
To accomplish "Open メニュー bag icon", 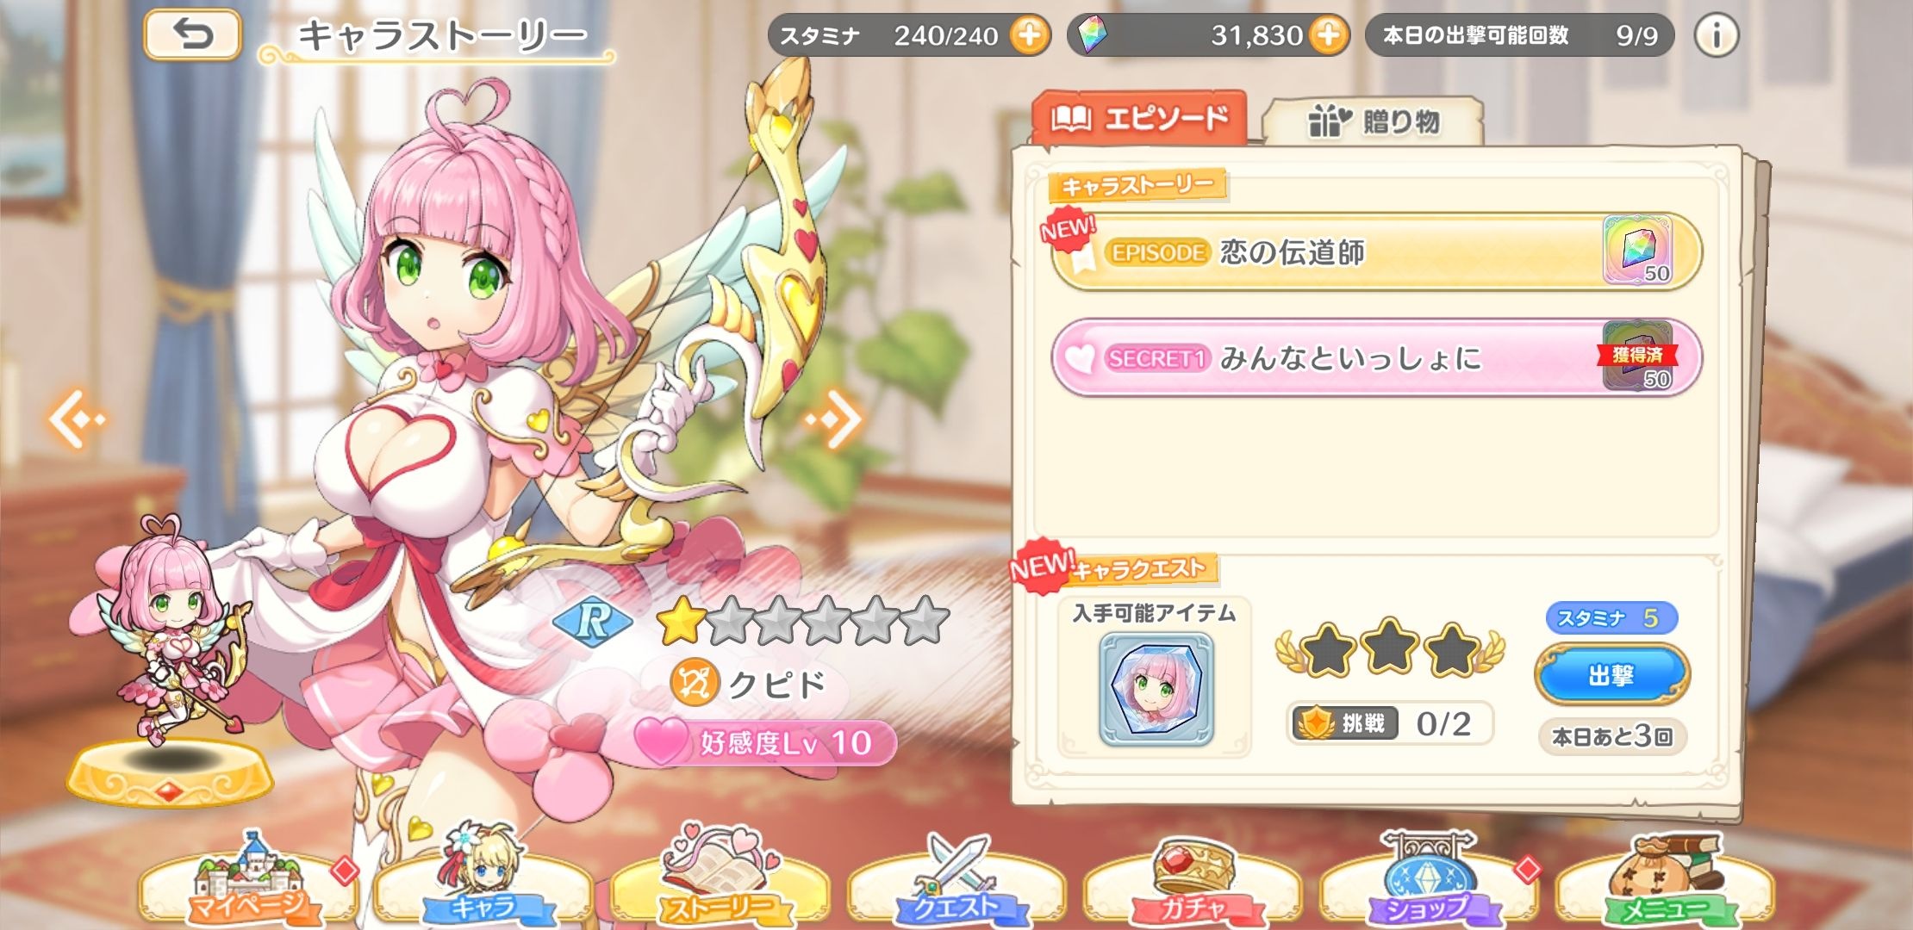I will click(1665, 878).
